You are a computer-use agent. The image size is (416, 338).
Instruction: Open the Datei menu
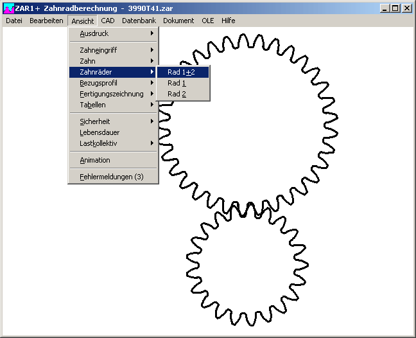click(13, 21)
